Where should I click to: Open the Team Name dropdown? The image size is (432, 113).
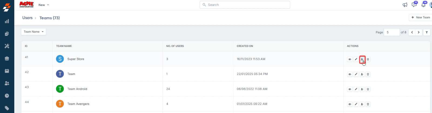pos(33,32)
